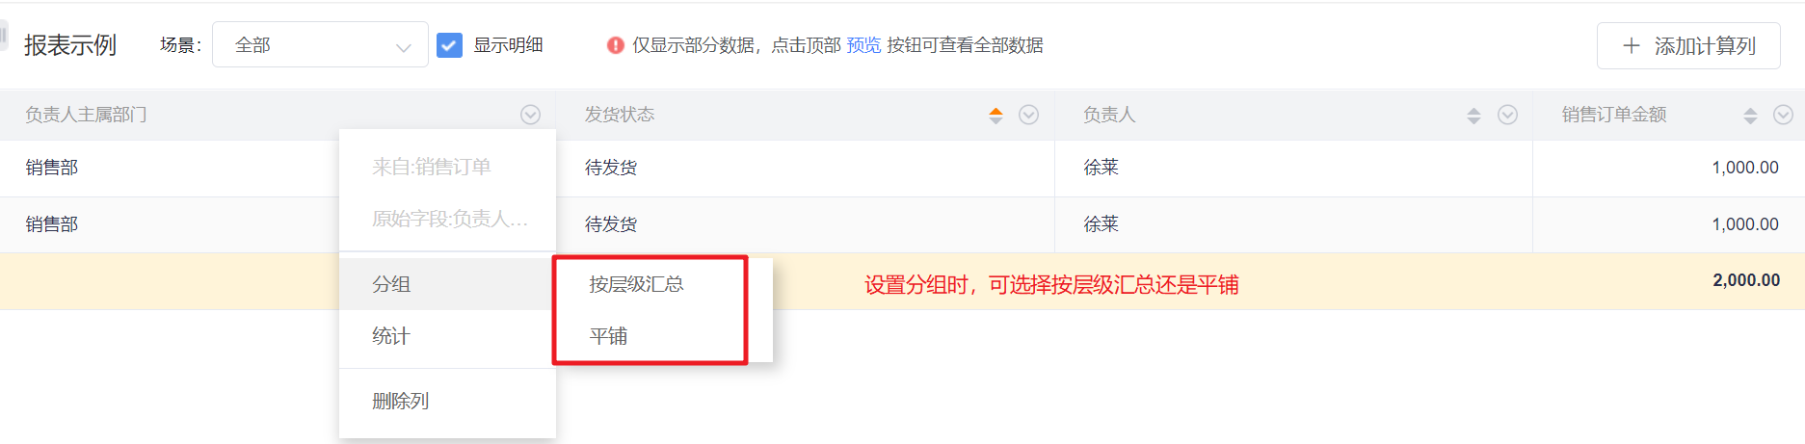Sort the 发货状态 column using the orange sort arrows
Image resolution: width=1805 pixels, height=444 pixels.
tap(995, 116)
